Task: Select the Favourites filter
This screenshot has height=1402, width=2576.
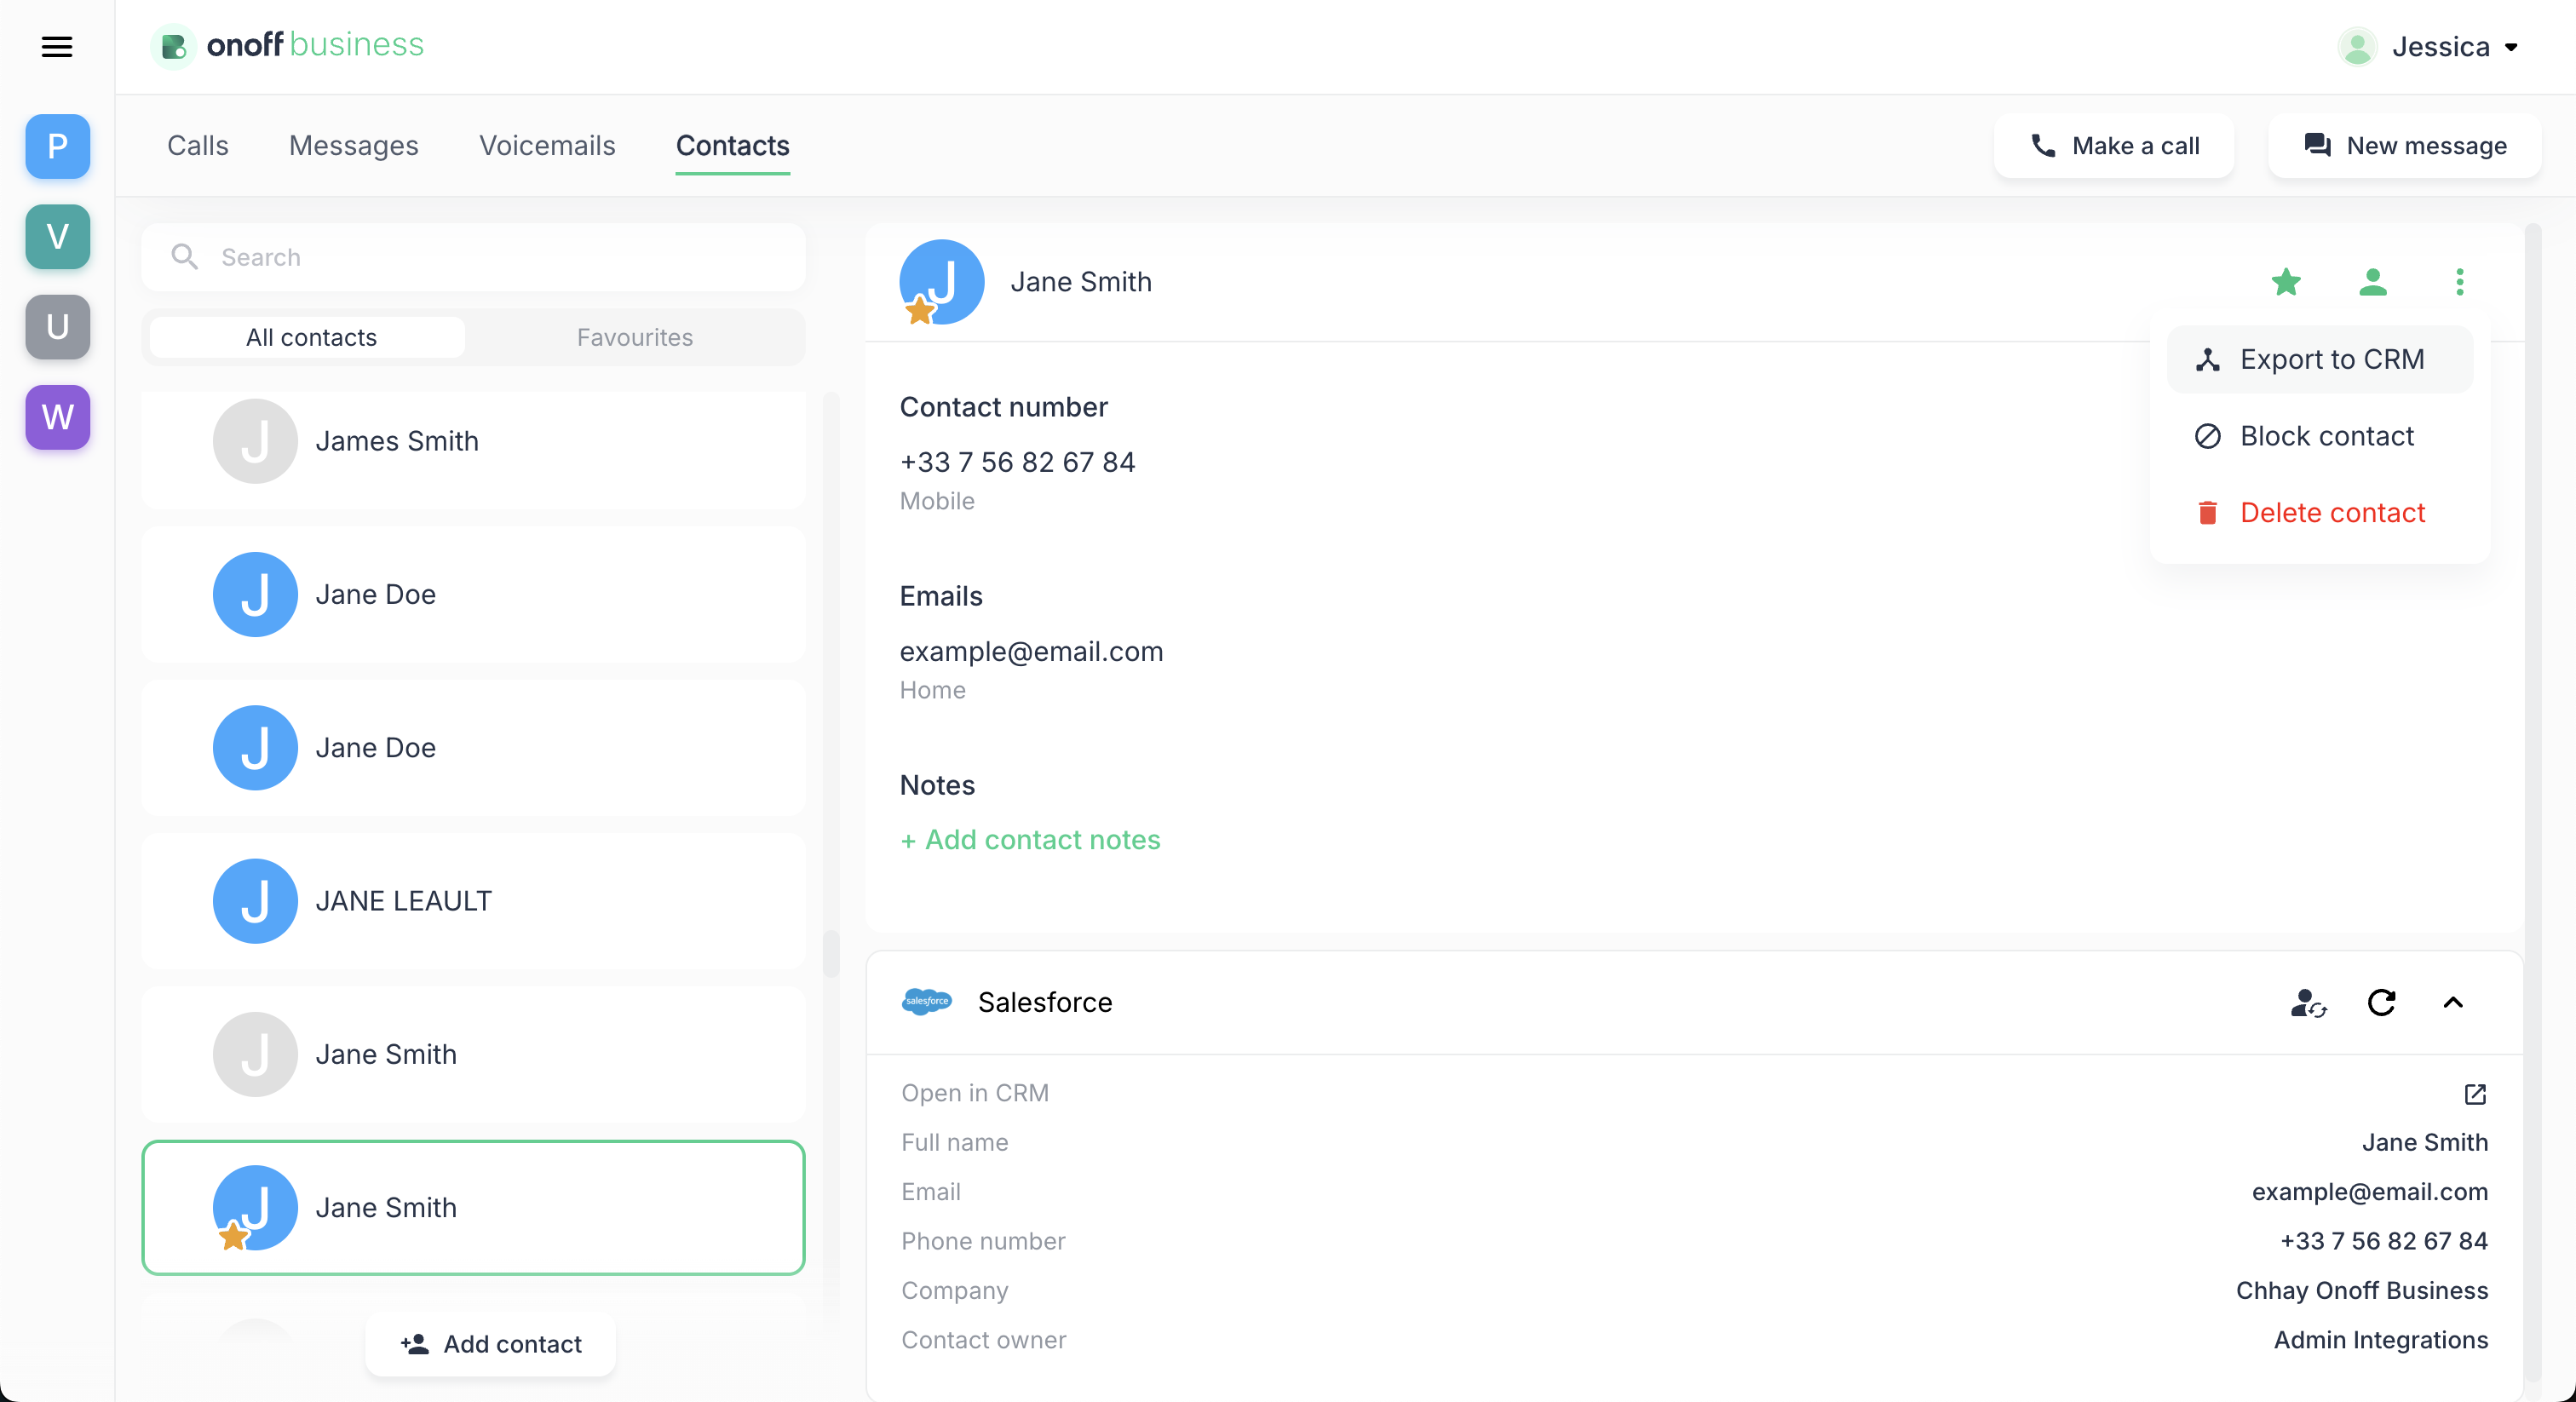Action: click(x=635, y=338)
